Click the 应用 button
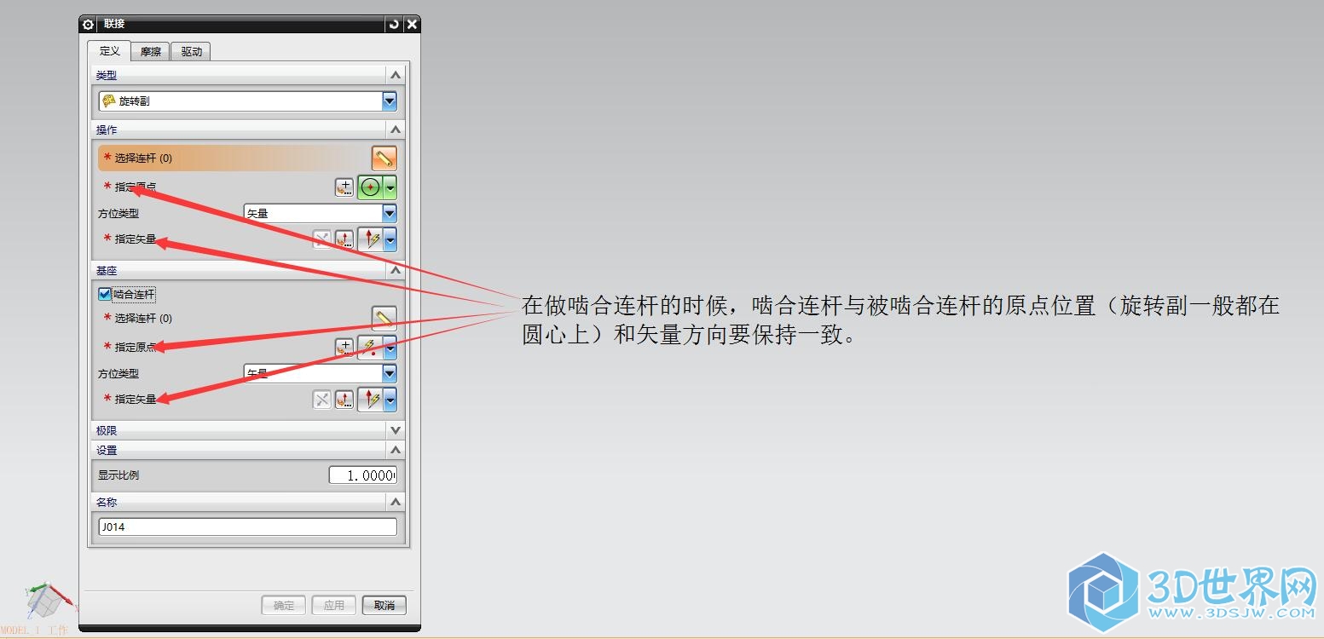The image size is (1324, 639). pyautogui.click(x=334, y=606)
